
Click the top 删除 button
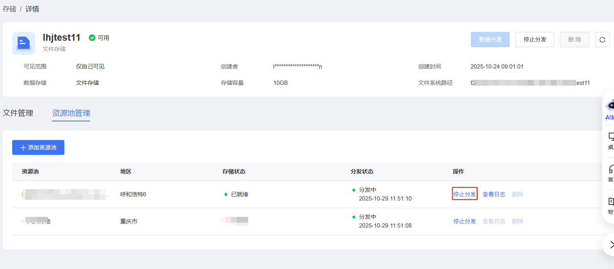point(574,40)
